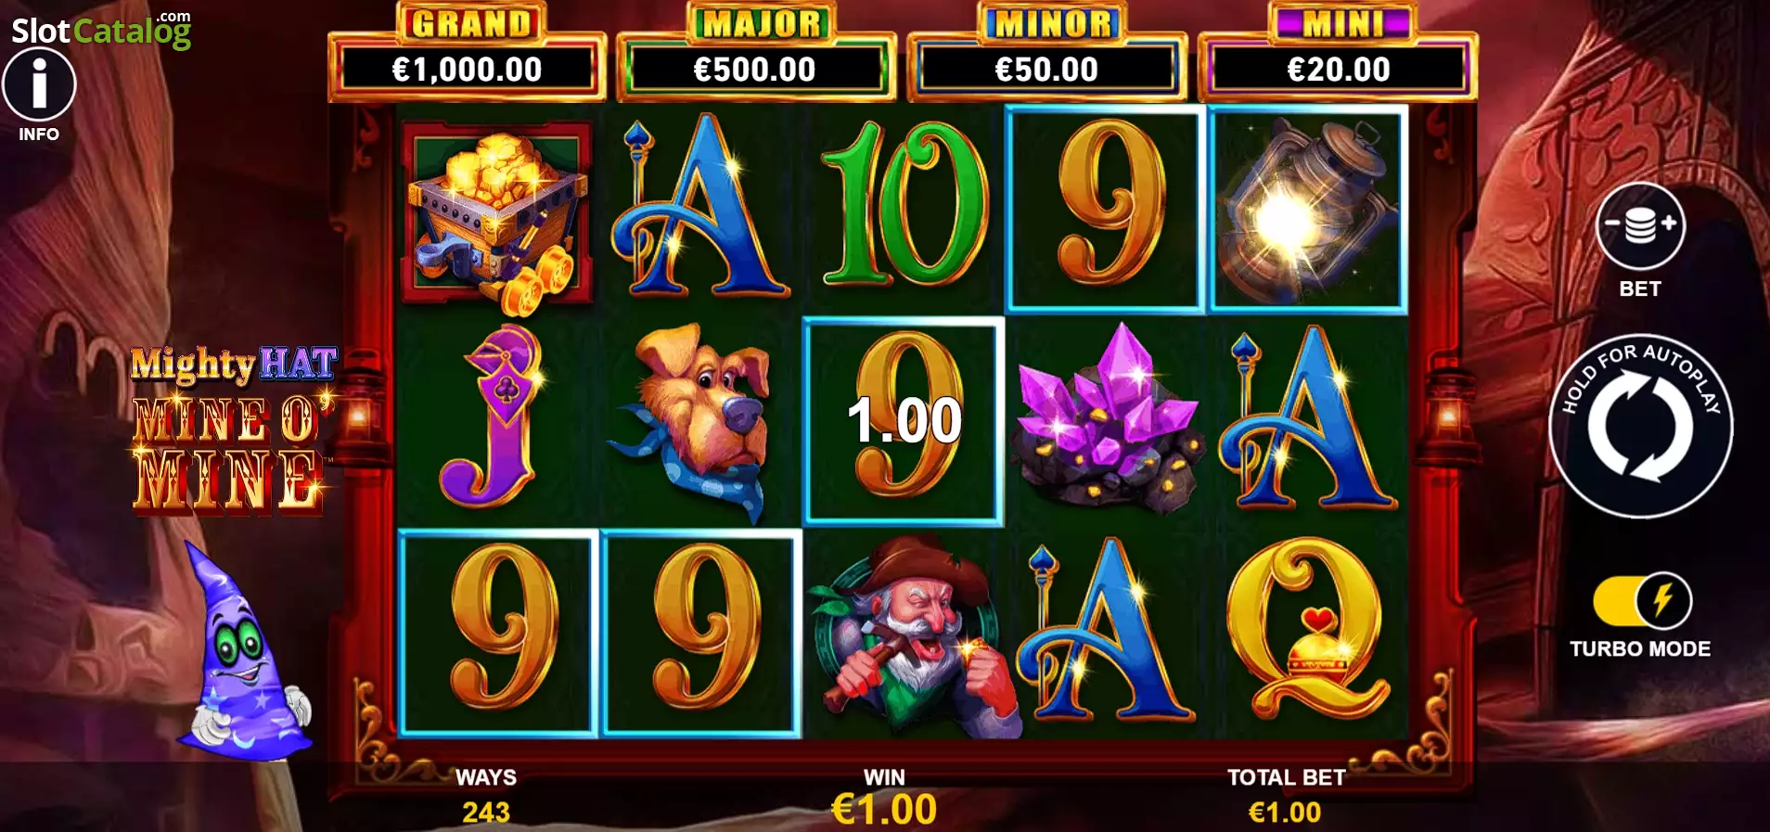The width and height of the screenshot is (1770, 832).
Task: Click the spin arrows button
Action: pos(1640,427)
